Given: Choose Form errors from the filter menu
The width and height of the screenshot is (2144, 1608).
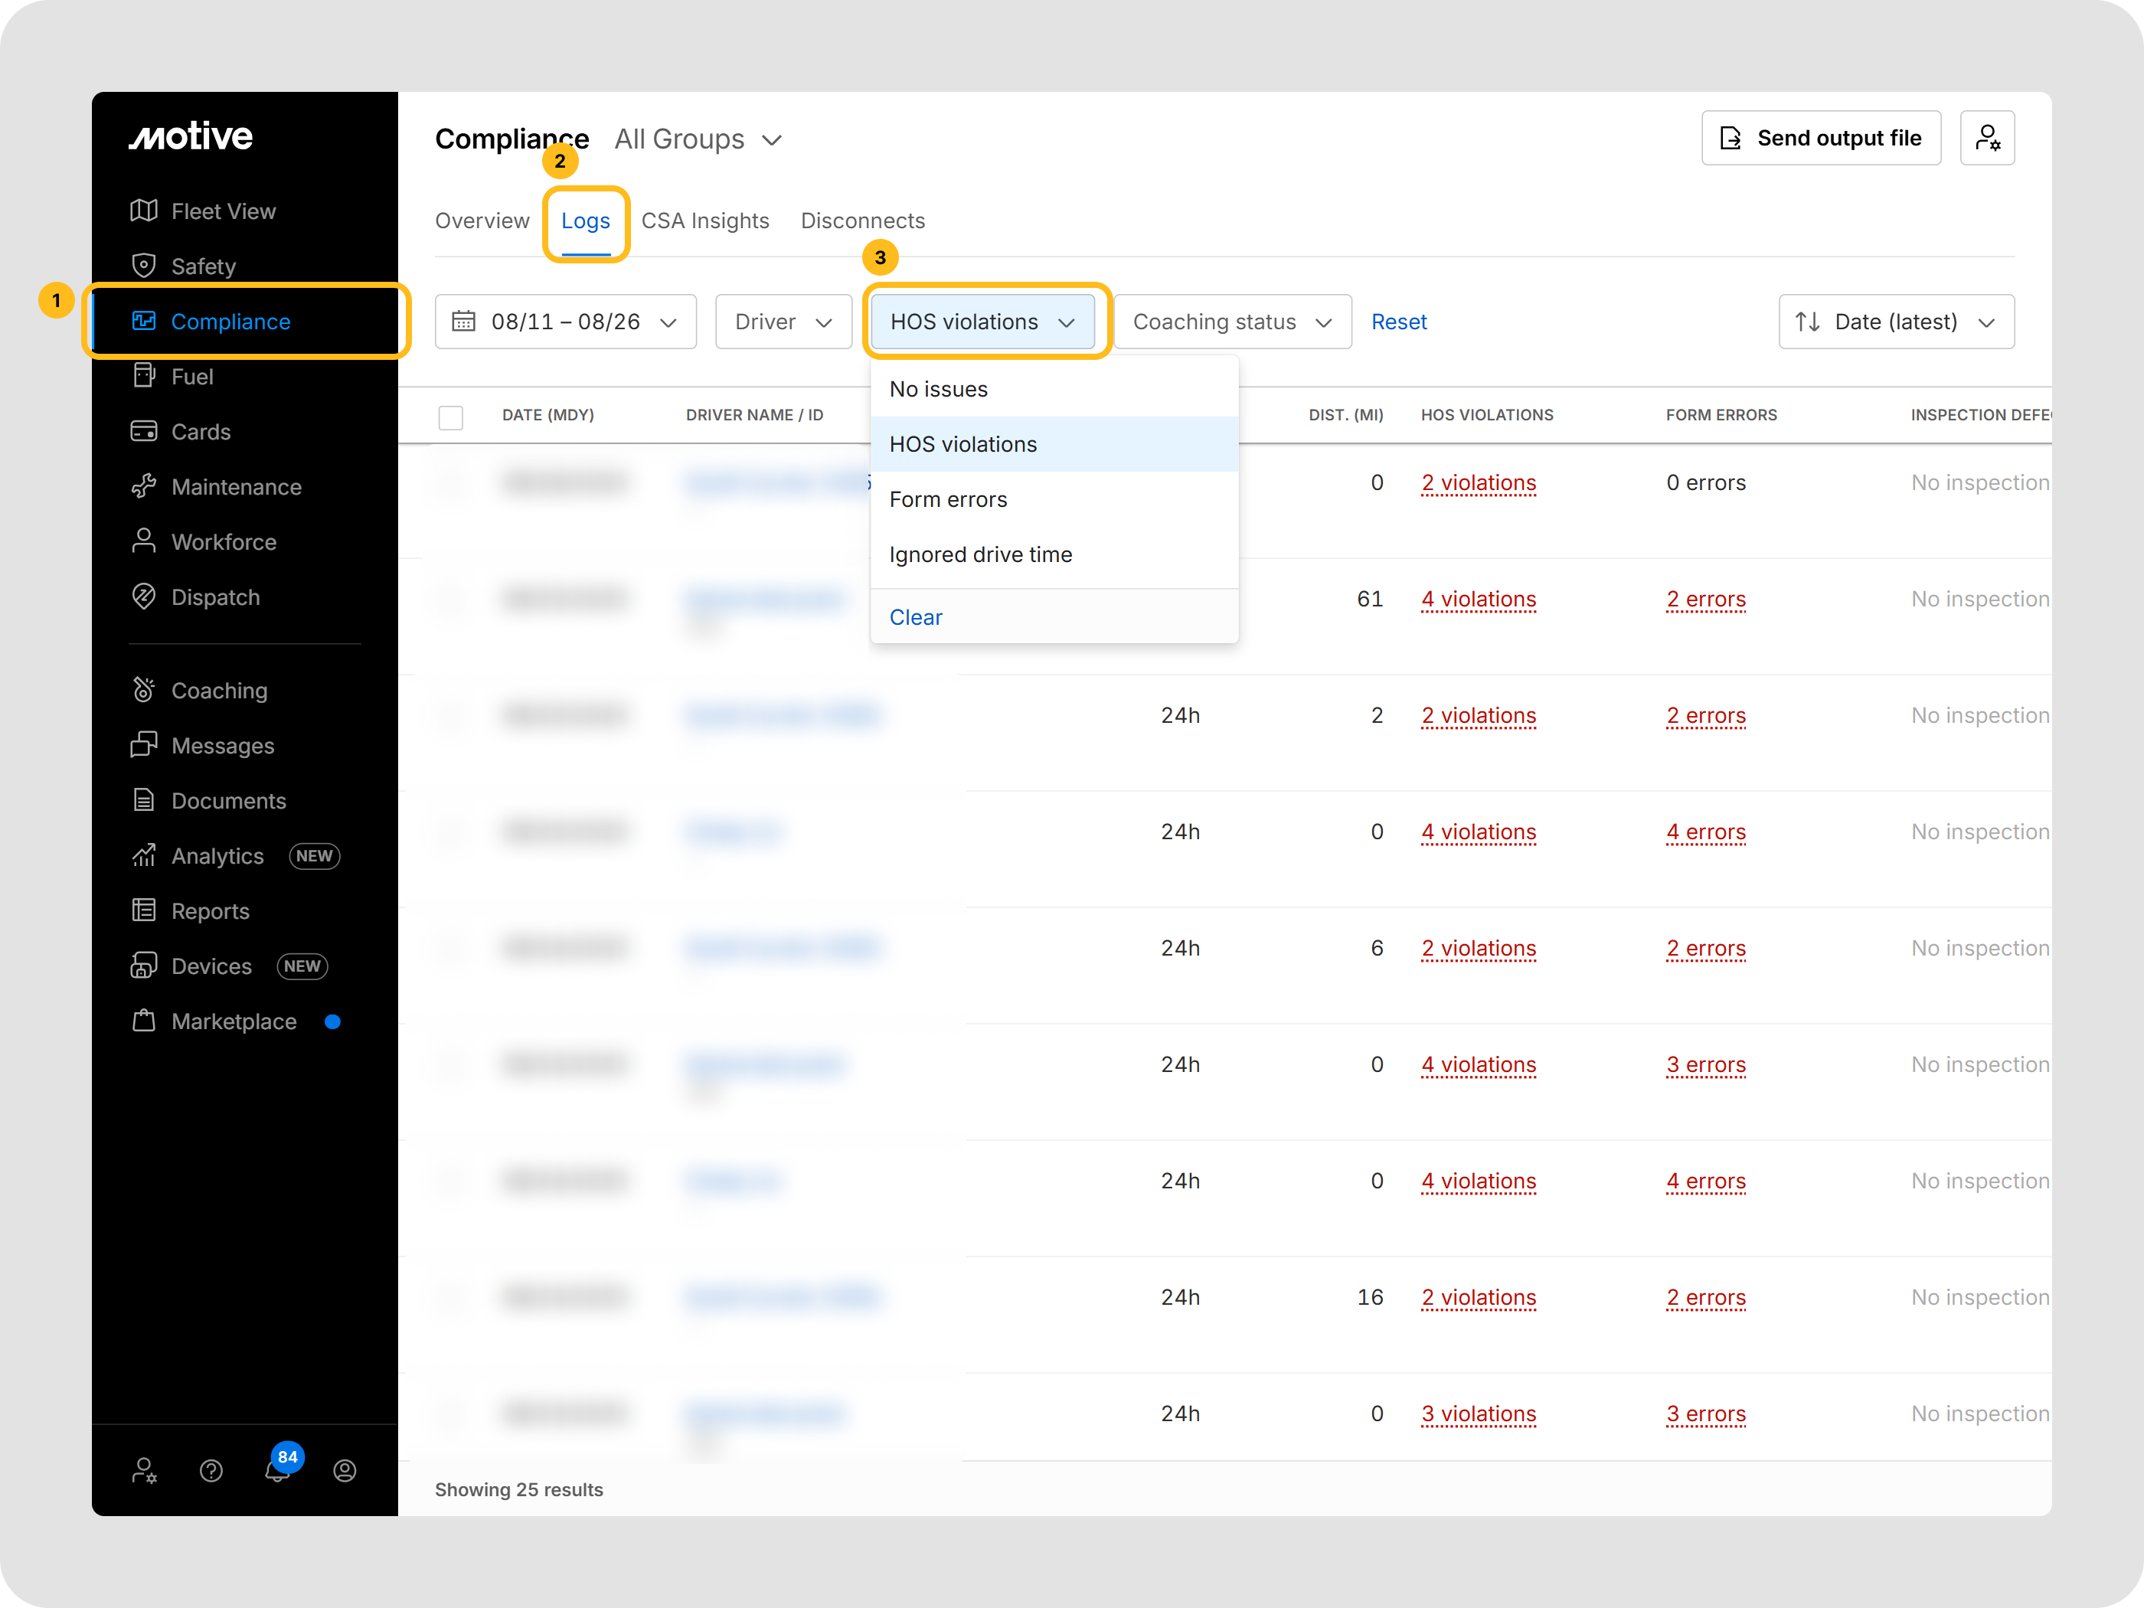Looking at the screenshot, I should click(948, 499).
